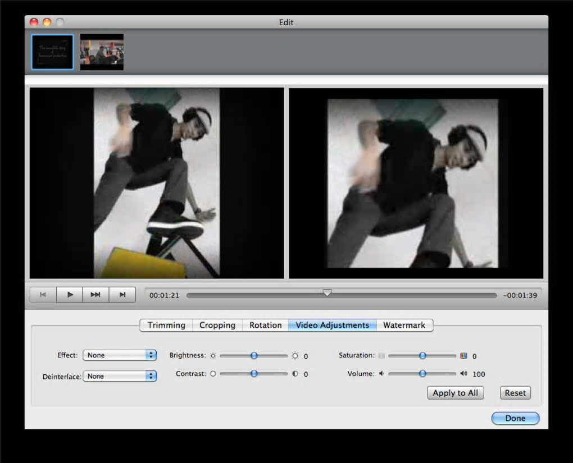
Task: Switch to the Trimming tab
Action: click(166, 326)
